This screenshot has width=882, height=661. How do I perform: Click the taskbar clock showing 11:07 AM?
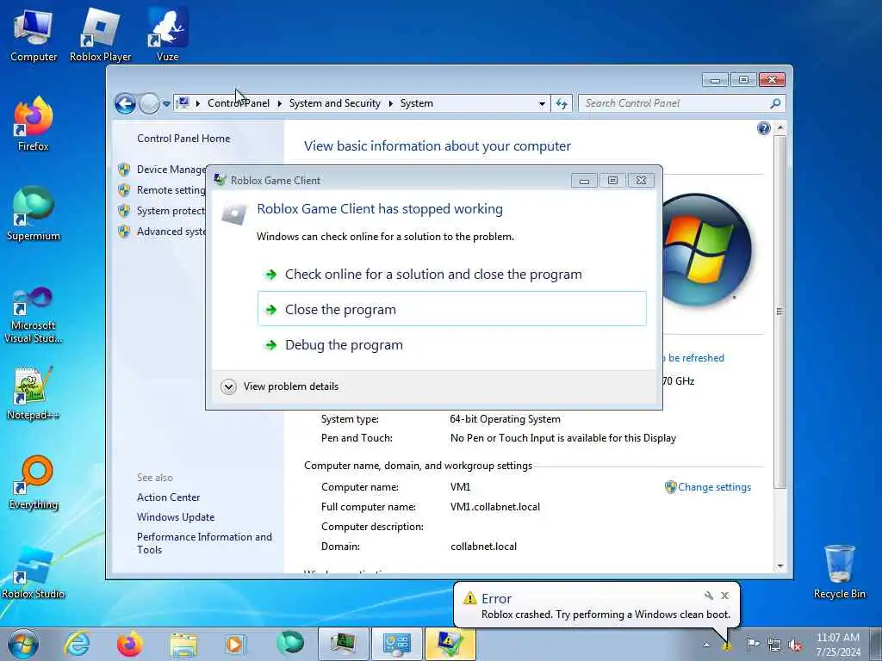[837, 645]
